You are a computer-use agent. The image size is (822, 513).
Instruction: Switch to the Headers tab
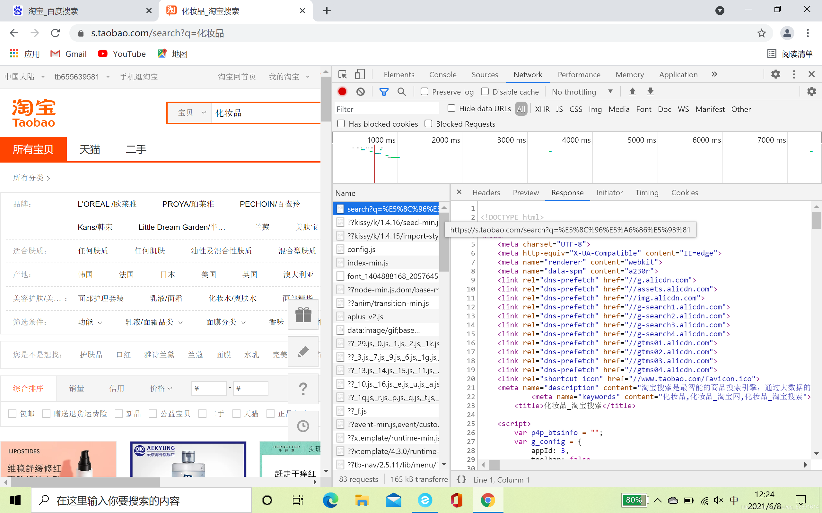click(x=486, y=192)
